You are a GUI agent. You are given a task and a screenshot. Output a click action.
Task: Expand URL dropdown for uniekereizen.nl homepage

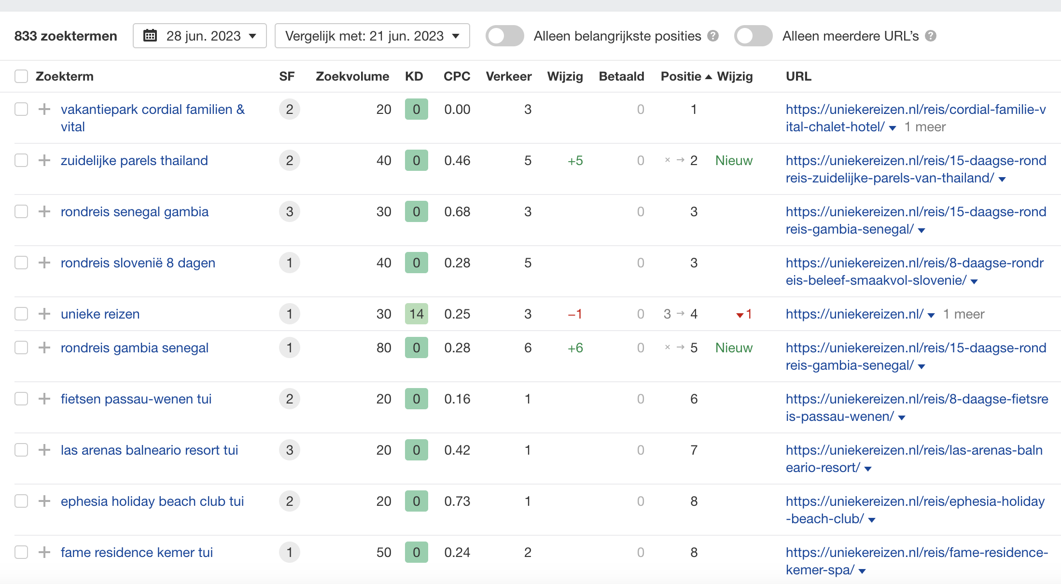click(x=931, y=315)
